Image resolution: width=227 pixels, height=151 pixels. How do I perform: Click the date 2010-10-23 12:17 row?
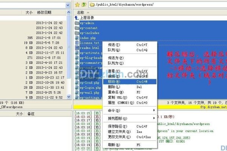click(50, 78)
